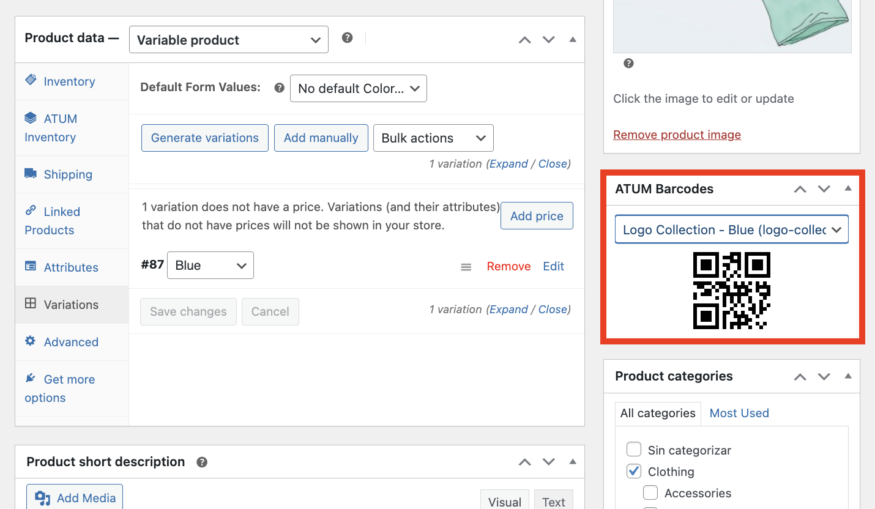Viewport: 875px width, 509px height.
Task: Collapse the Product categories panel toggle triangle
Action: coord(848,376)
